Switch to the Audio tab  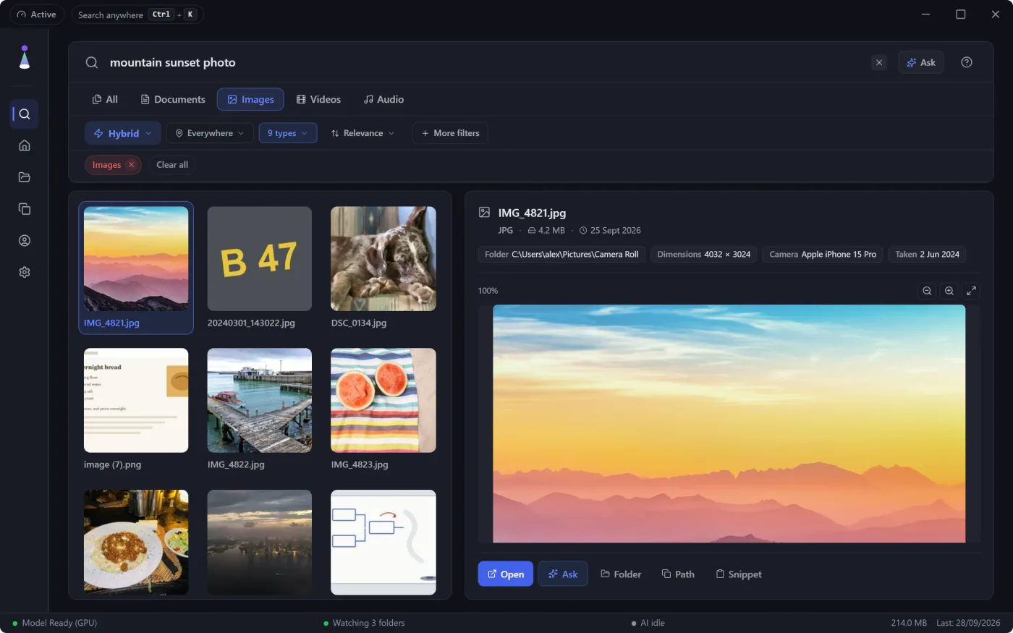click(383, 99)
